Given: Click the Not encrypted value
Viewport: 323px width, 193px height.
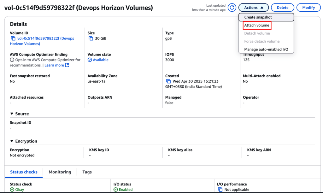Looking at the screenshot, I should click(x=22, y=155).
